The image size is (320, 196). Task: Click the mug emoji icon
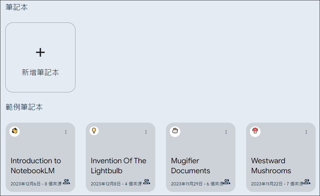click(175, 131)
